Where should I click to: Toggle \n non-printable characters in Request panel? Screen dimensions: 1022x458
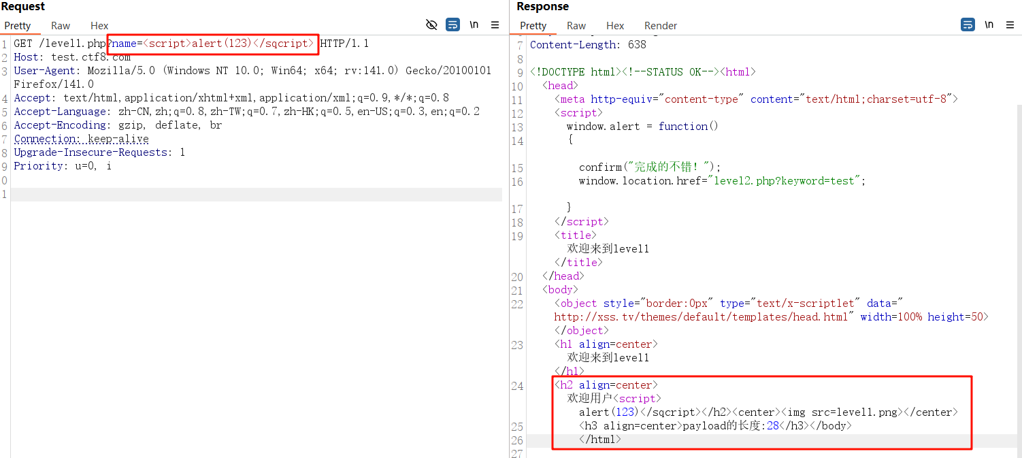[x=474, y=25]
